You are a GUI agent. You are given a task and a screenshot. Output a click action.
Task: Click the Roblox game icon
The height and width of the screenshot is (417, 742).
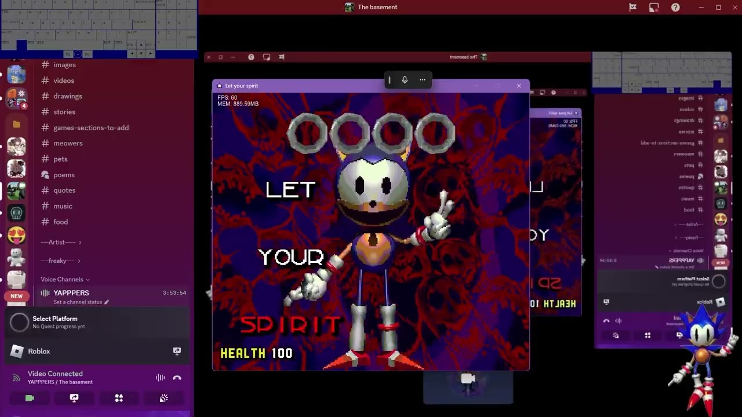[17, 351]
